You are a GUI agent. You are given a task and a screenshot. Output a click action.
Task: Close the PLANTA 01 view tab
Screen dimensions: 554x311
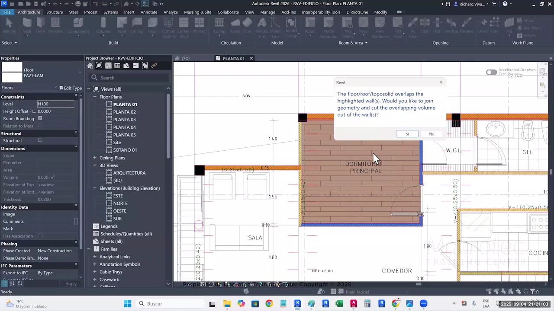[251, 58]
